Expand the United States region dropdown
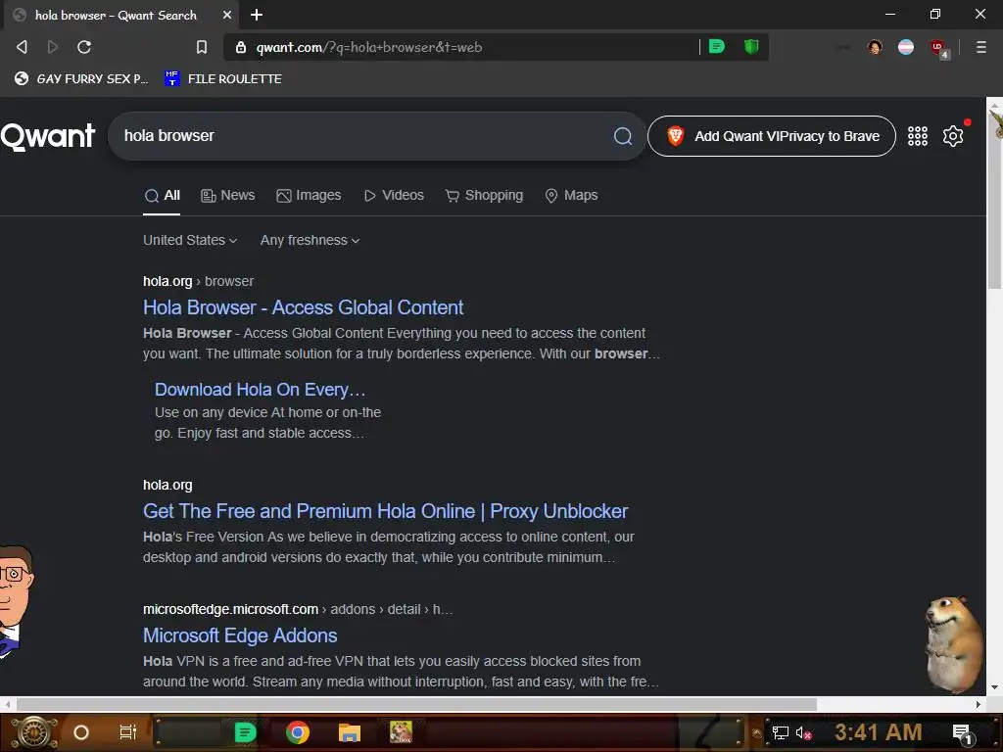This screenshot has width=1003, height=752. click(x=190, y=241)
